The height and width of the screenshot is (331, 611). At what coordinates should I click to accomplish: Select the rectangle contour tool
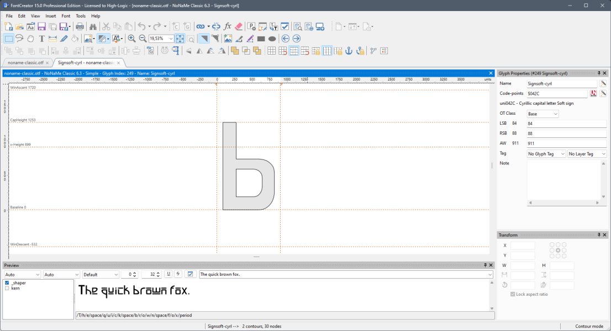[x=261, y=39]
